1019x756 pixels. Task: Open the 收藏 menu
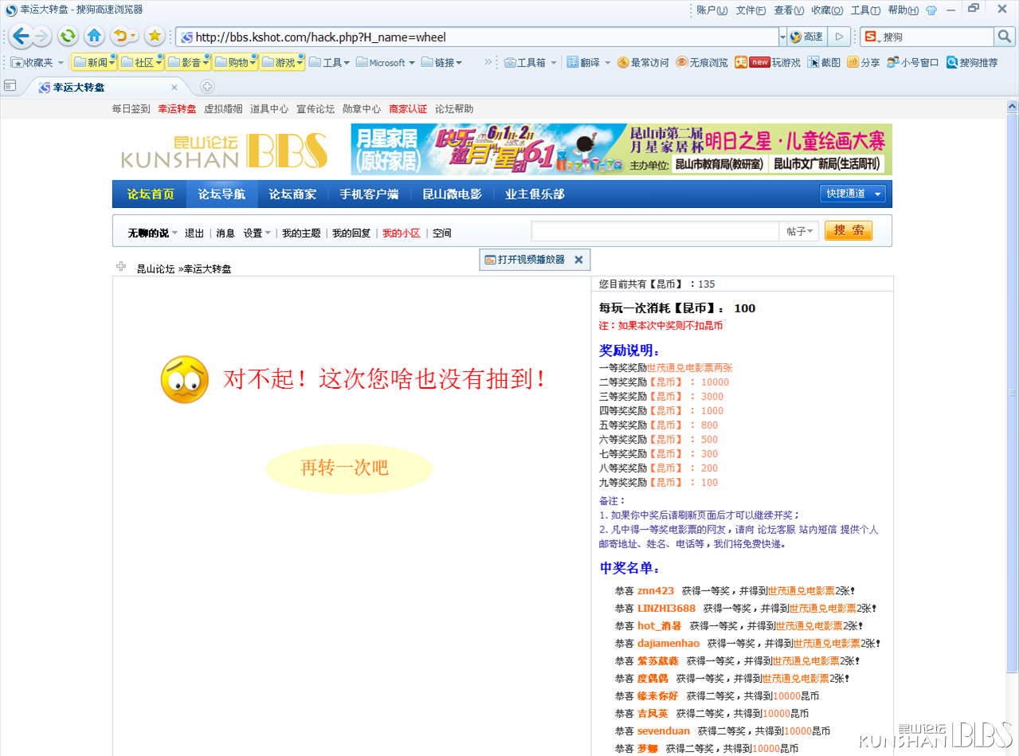pos(827,10)
